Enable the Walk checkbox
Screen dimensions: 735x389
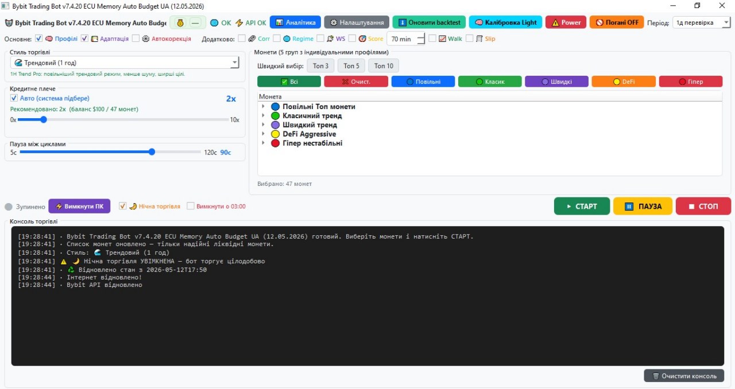pos(433,38)
